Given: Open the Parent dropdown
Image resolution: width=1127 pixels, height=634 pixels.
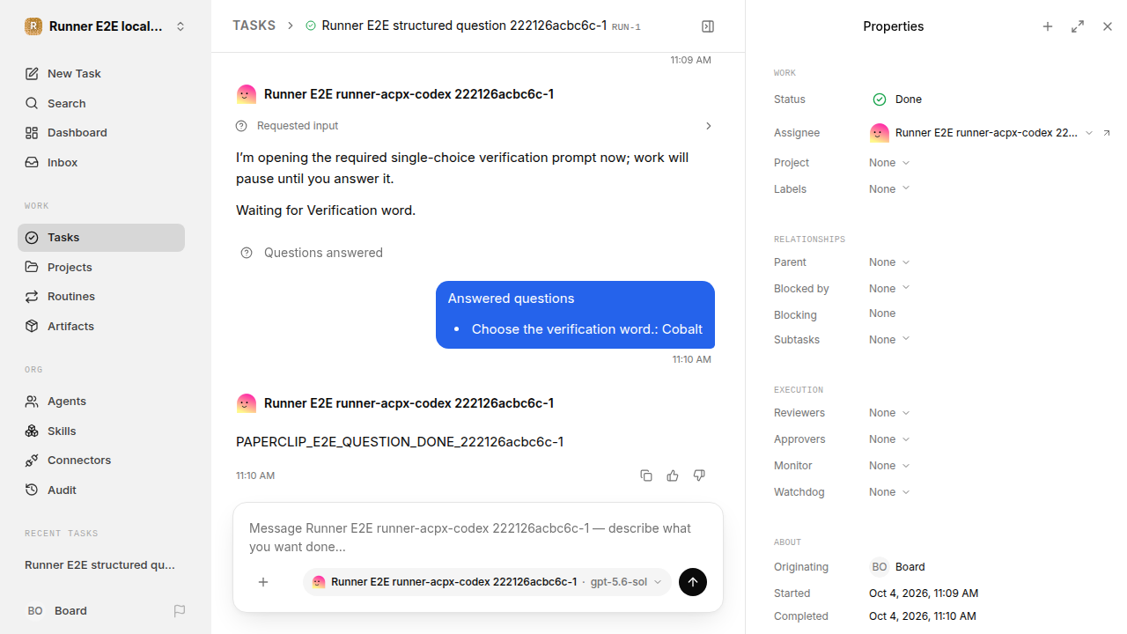Looking at the screenshot, I should pyautogui.click(x=889, y=262).
